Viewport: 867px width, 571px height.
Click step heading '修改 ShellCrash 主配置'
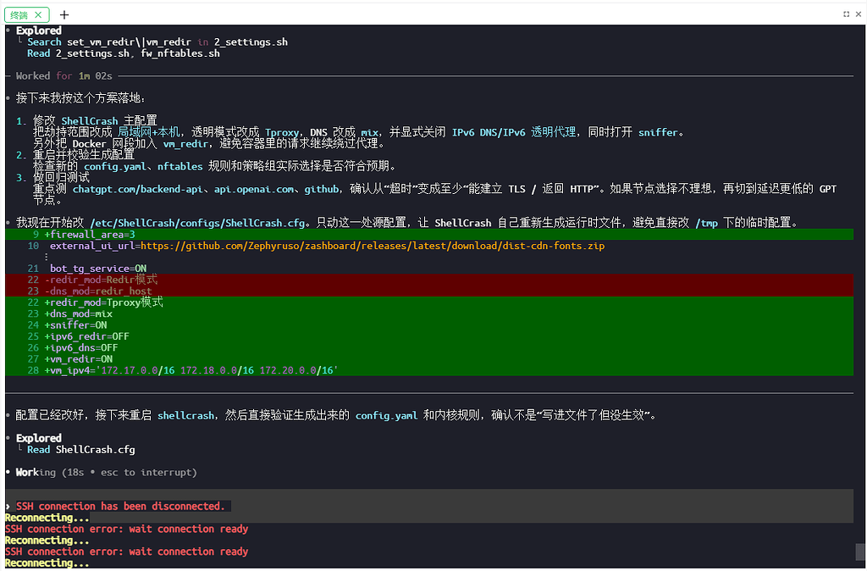pos(95,120)
